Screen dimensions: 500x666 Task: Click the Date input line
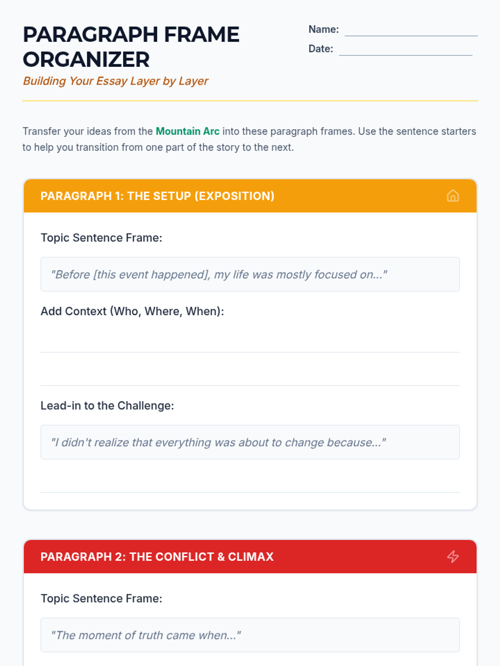[405, 50]
